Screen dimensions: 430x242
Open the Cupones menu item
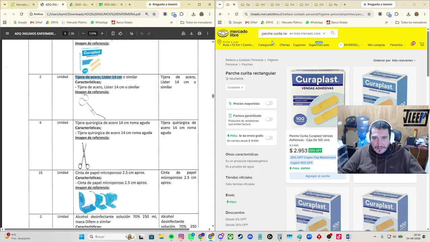299,45
